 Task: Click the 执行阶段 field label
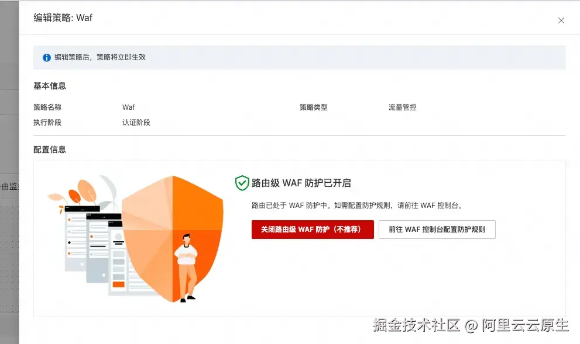pyautogui.click(x=47, y=123)
